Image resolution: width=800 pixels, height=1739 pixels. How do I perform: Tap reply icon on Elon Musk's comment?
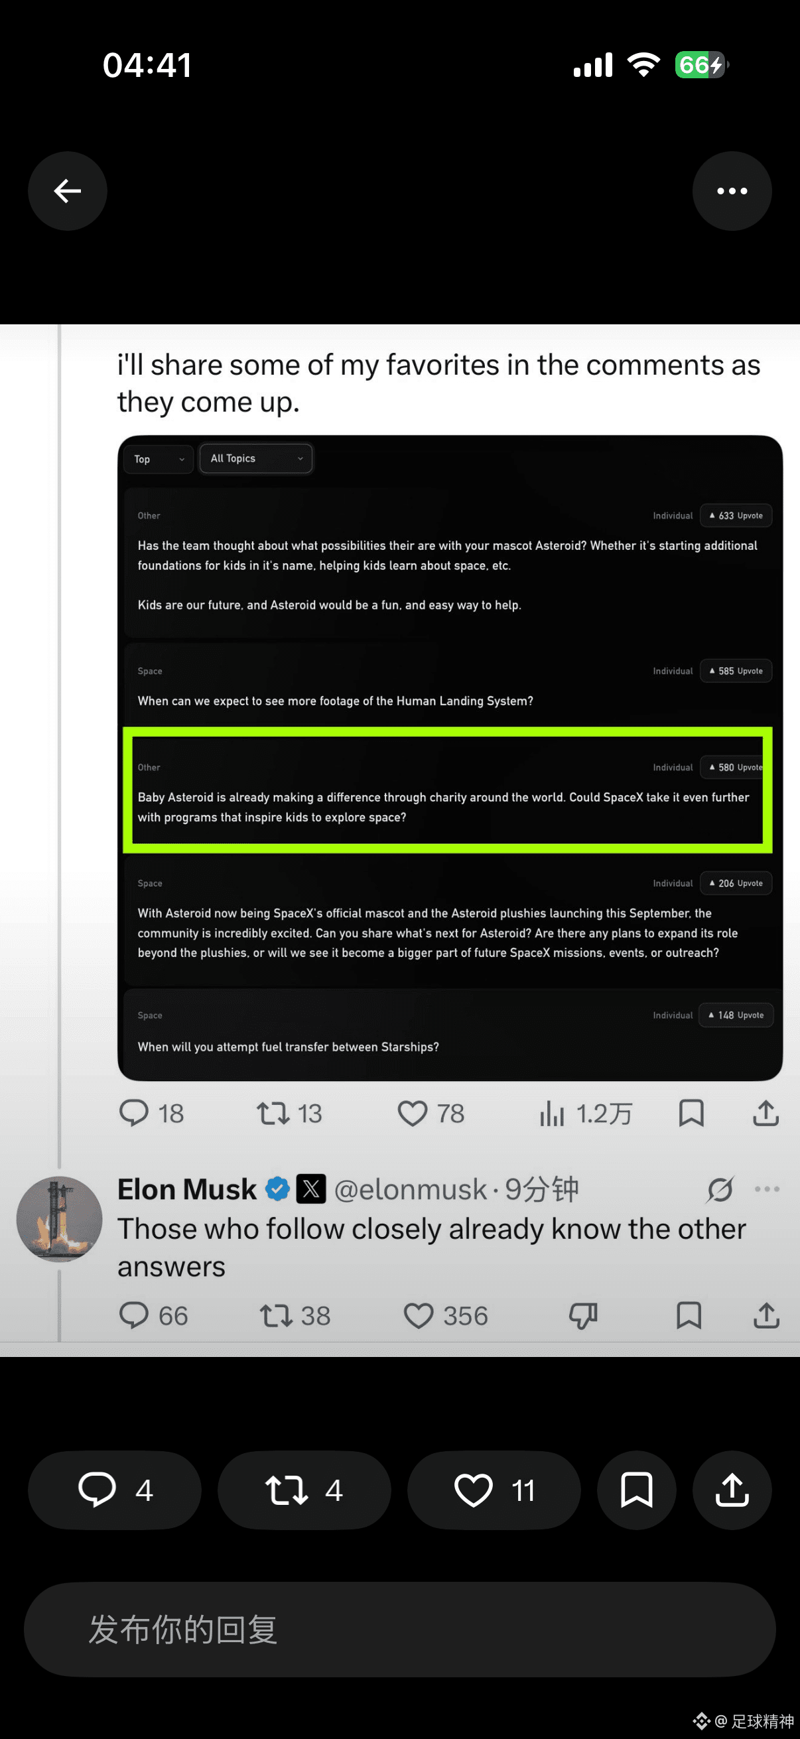[x=134, y=1316]
